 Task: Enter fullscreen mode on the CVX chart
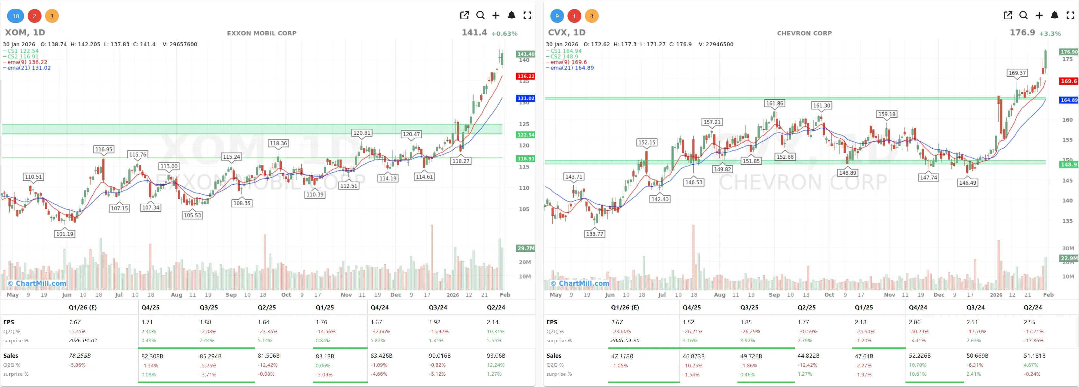coord(1070,15)
